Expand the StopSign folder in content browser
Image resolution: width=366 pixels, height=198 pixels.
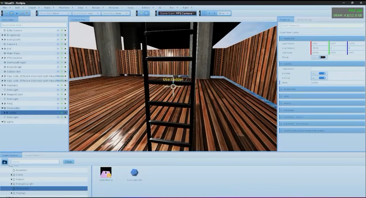click(x=12, y=193)
